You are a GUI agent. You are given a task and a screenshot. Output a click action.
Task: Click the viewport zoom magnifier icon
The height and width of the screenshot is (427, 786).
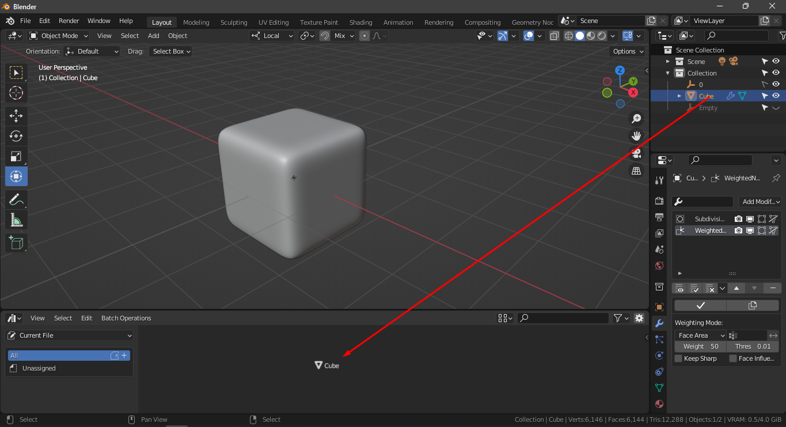point(636,119)
